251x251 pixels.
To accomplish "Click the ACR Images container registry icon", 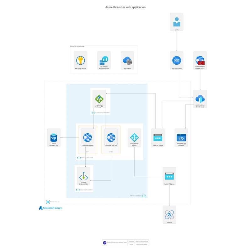I will [x=127, y=61].
